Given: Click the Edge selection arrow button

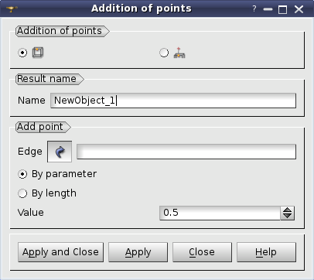Looking at the screenshot, I should click(x=60, y=152).
